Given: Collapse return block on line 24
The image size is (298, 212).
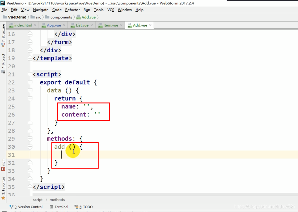Looking at the screenshot, I should click(x=30, y=99).
